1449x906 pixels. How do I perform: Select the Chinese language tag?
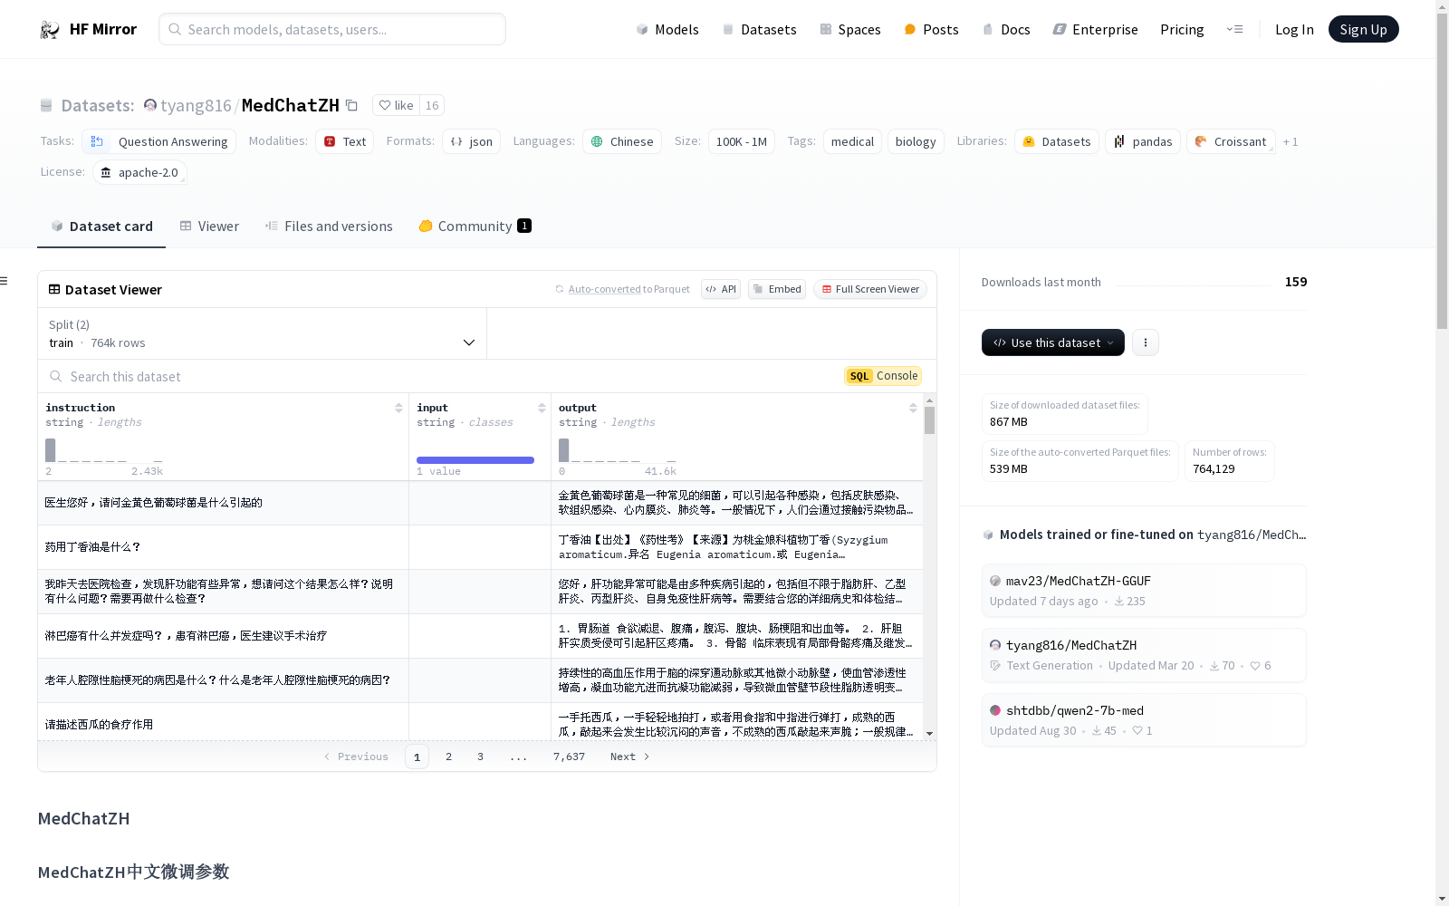[622, 141]
